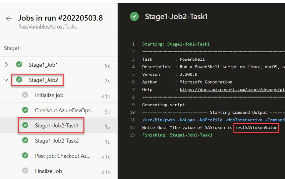Select the Post-job: Checkout step
The width and height of the screenshot is (285, 179).
[59, 156]
